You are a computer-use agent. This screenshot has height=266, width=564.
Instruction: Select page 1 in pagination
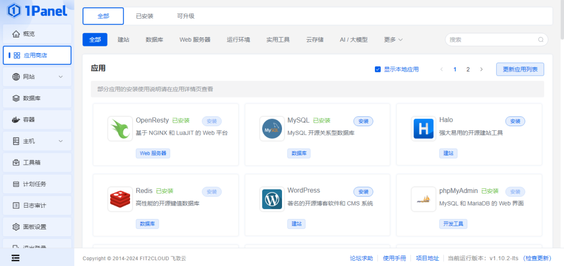click(x=455, y=69)
